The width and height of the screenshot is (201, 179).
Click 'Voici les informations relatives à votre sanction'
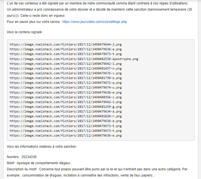42,147
